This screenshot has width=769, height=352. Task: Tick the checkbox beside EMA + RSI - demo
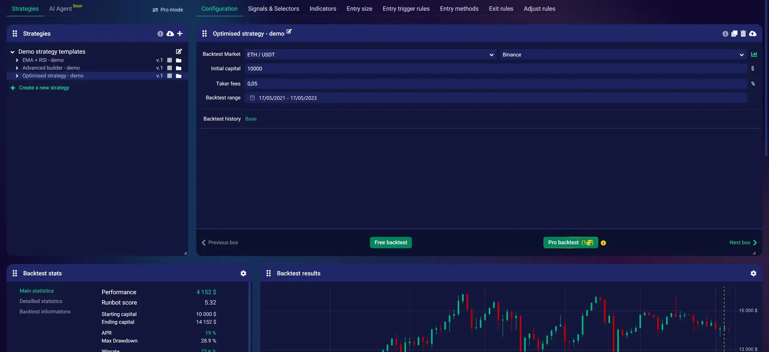pyautogui.click(x=169, y=60)
